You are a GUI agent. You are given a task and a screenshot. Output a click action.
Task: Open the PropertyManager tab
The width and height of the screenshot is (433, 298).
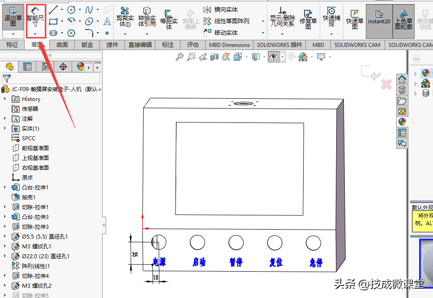point(27,67)
